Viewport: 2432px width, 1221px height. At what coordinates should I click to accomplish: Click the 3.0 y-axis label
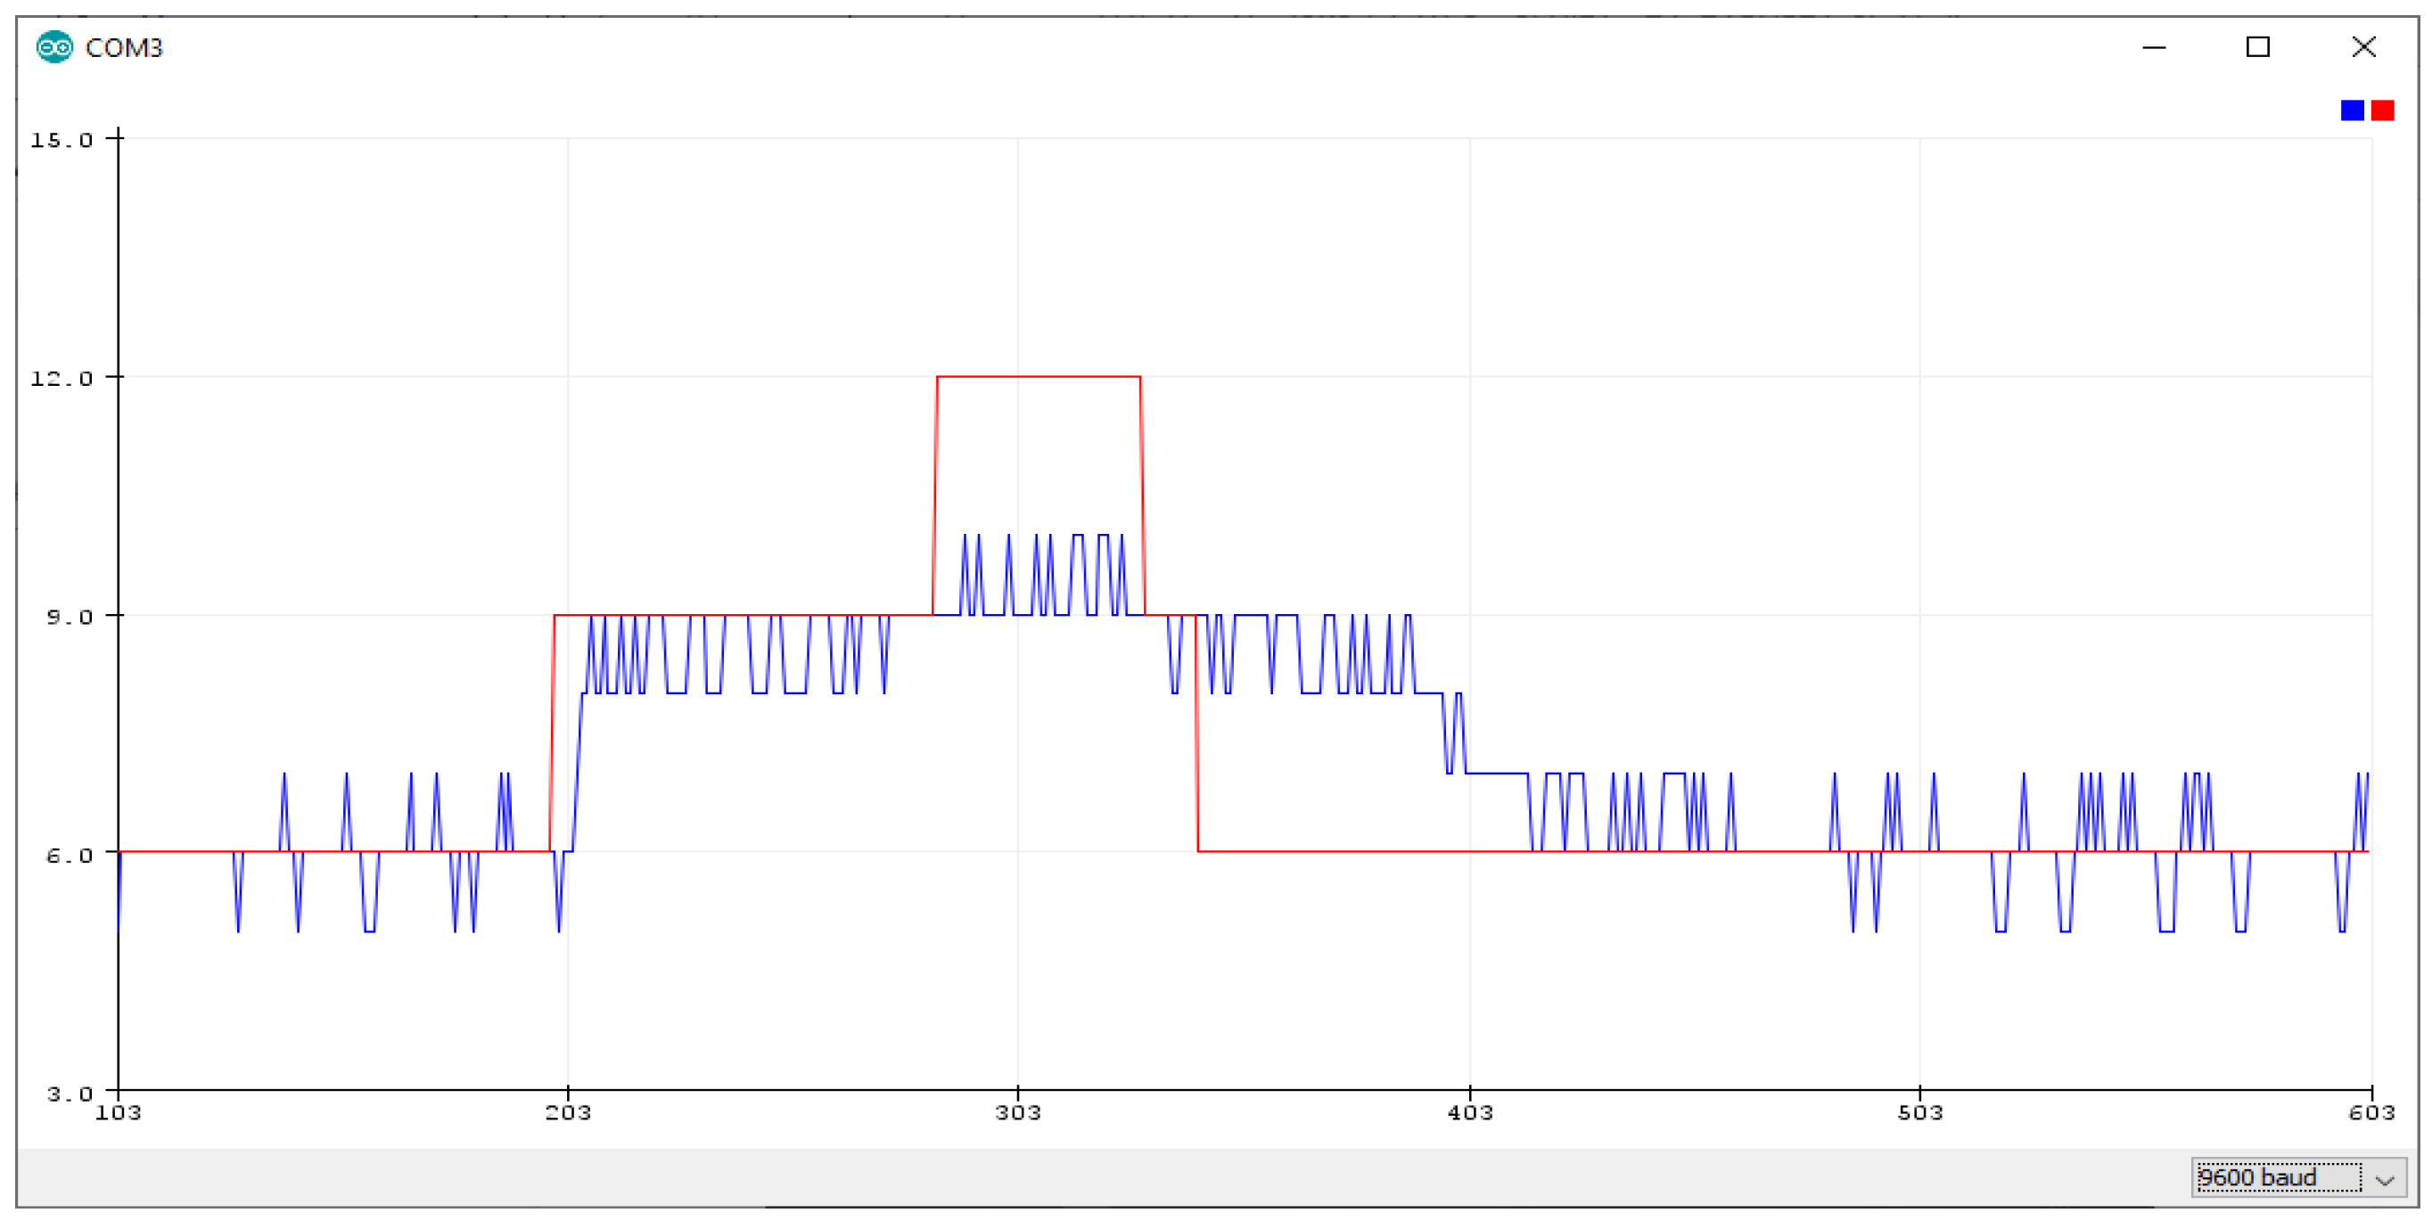click(x=69, y=1094)
